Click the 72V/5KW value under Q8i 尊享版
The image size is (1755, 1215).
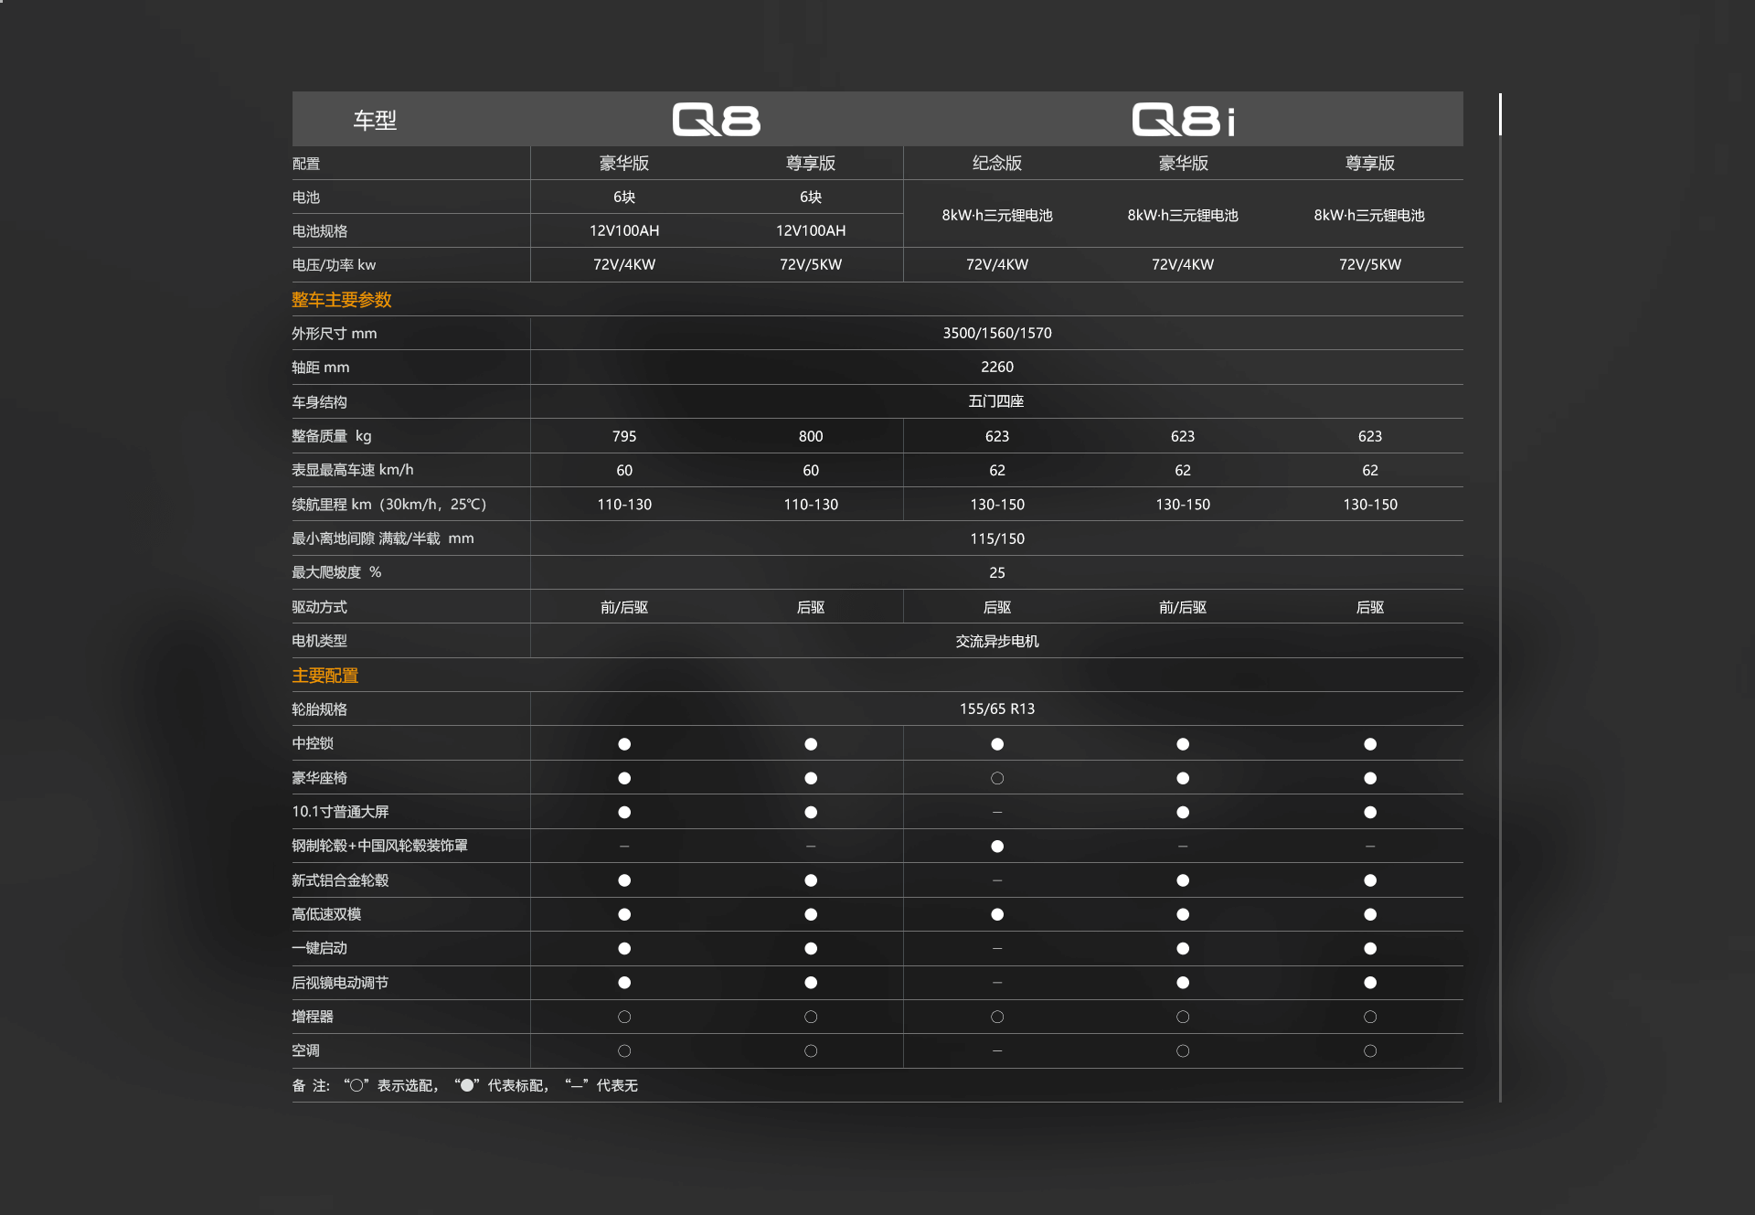coord(1370,264)
